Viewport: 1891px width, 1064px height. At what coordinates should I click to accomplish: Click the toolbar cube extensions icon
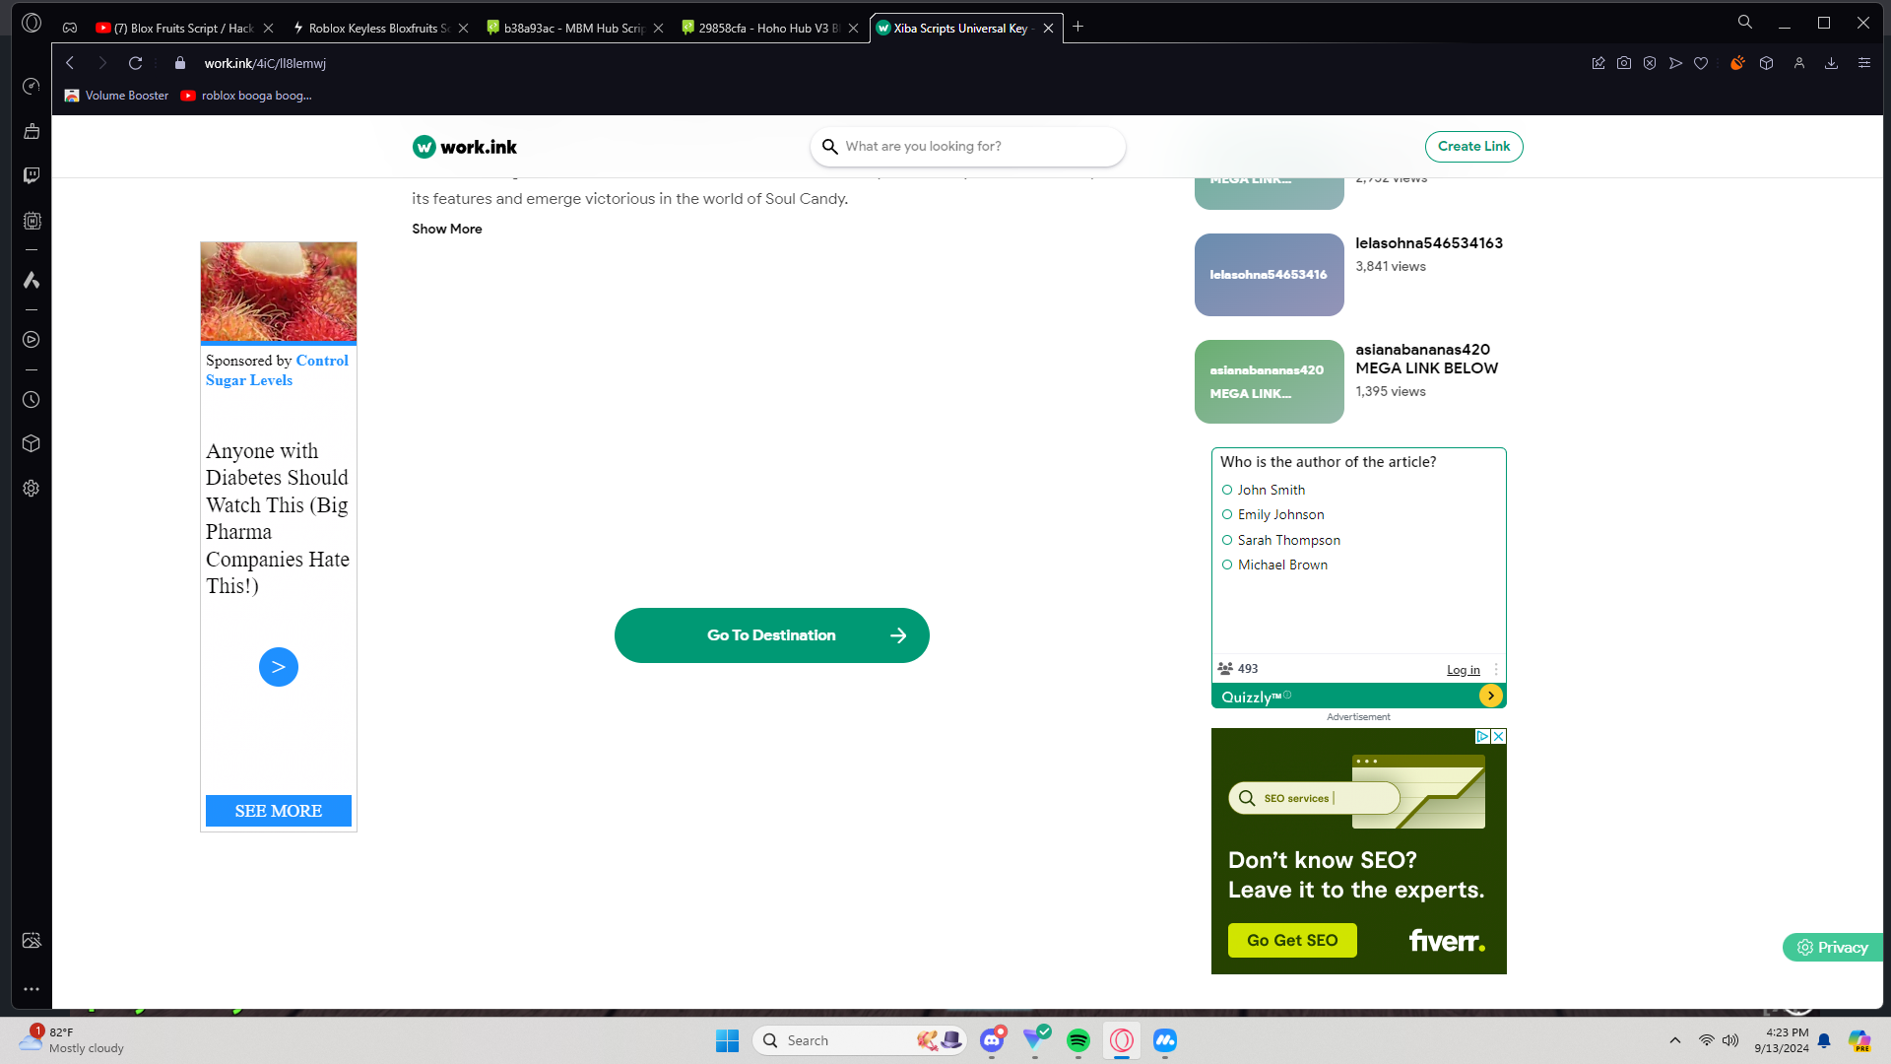point(1767,63)
